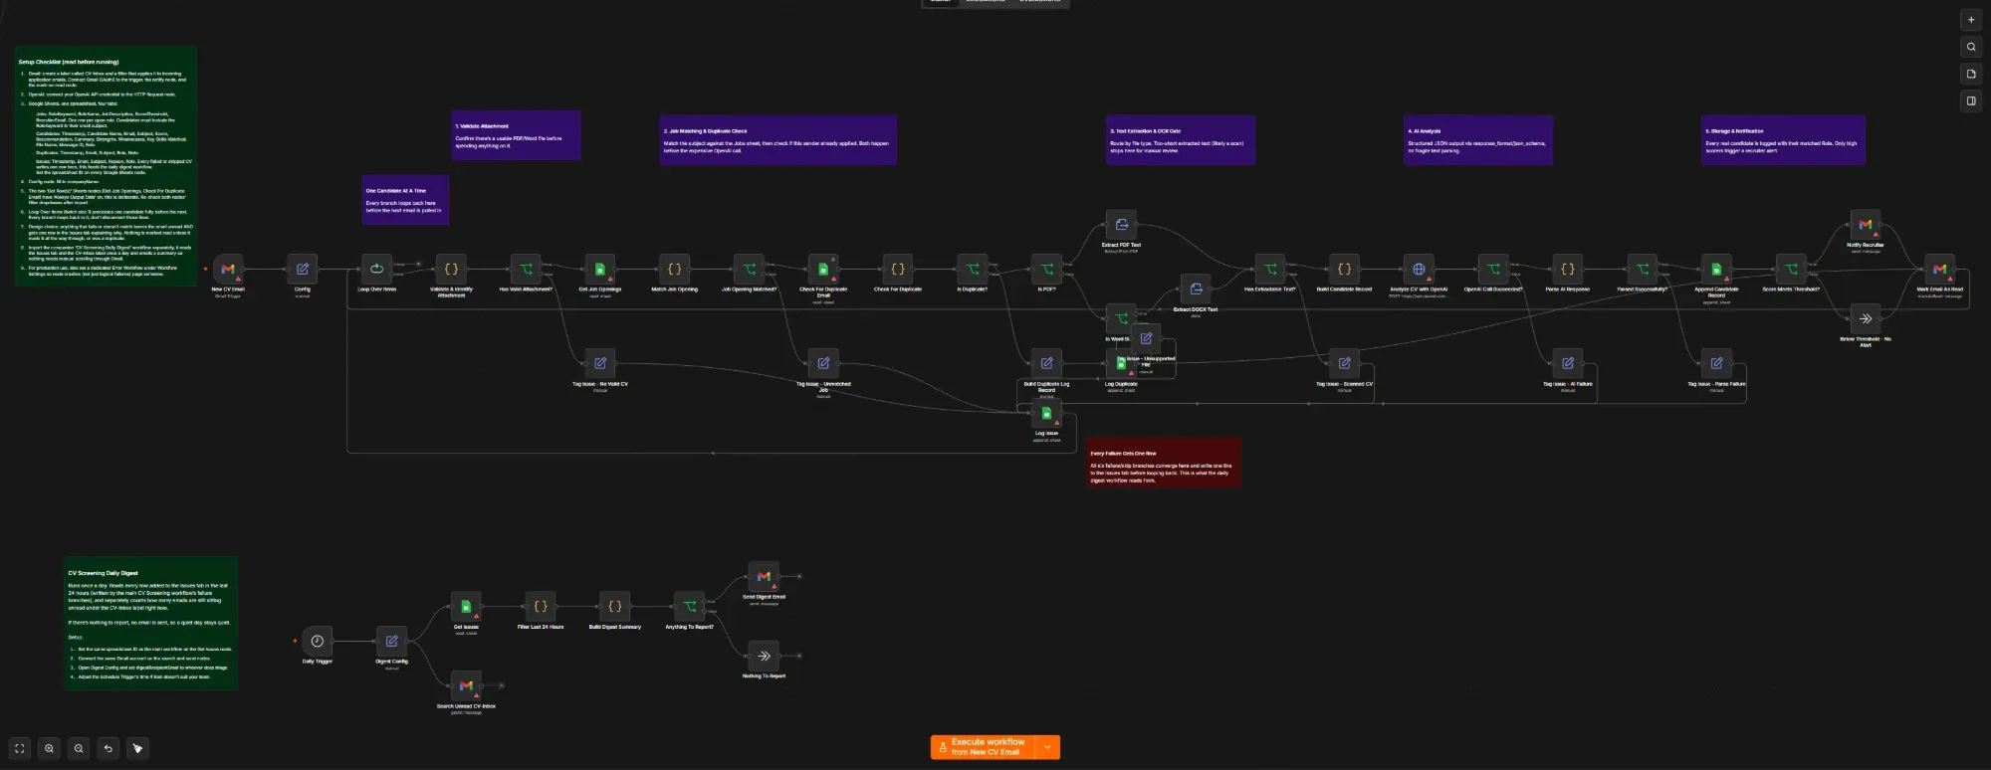
Task: Select the Is Duplicate? IF node
Action: (972, 269)
